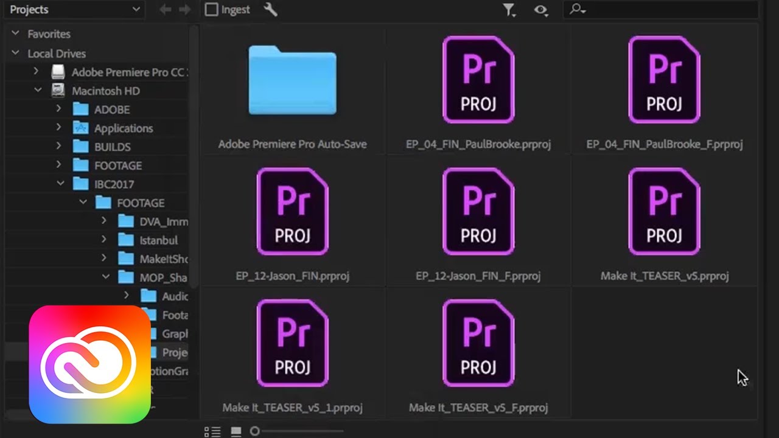Go back with the left arrow

coord(165,10)
